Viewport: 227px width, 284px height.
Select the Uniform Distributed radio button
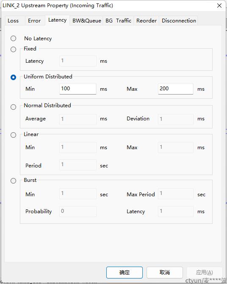[13, 77]
